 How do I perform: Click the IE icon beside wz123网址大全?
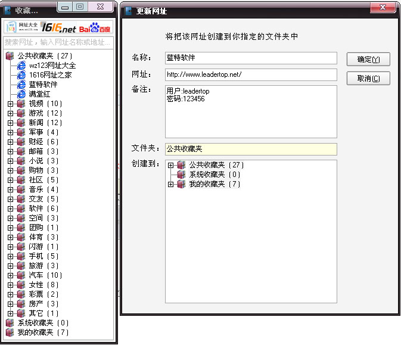click(22, 66)
